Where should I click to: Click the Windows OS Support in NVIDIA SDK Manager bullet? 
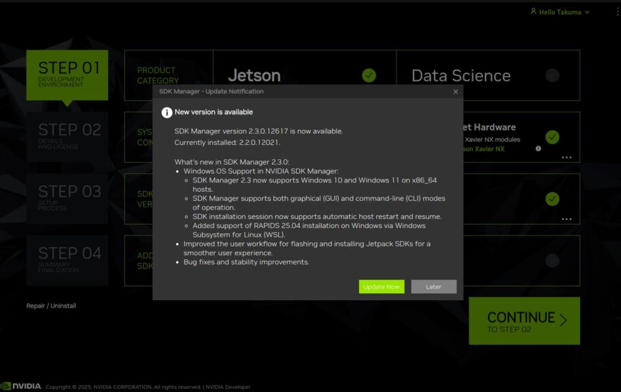coord(261,171)
